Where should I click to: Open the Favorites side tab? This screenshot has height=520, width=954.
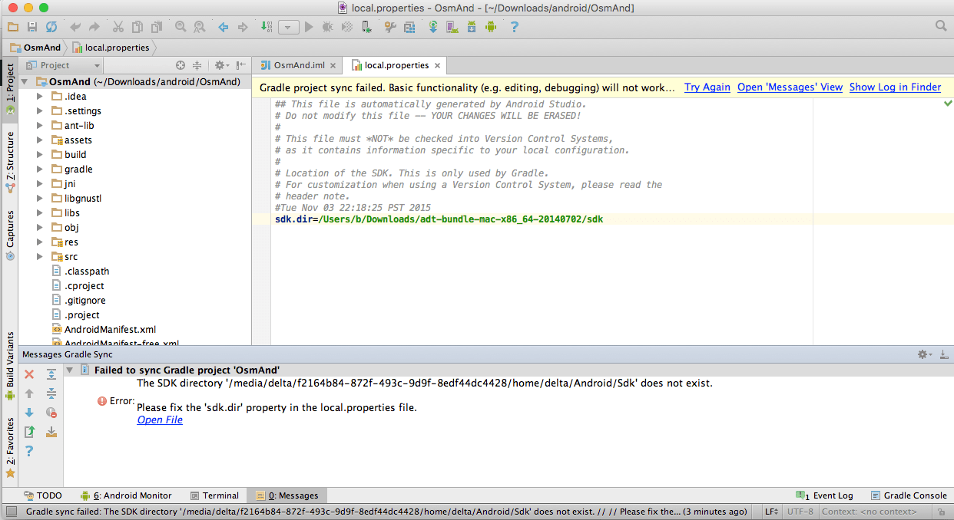click(10, 447)
